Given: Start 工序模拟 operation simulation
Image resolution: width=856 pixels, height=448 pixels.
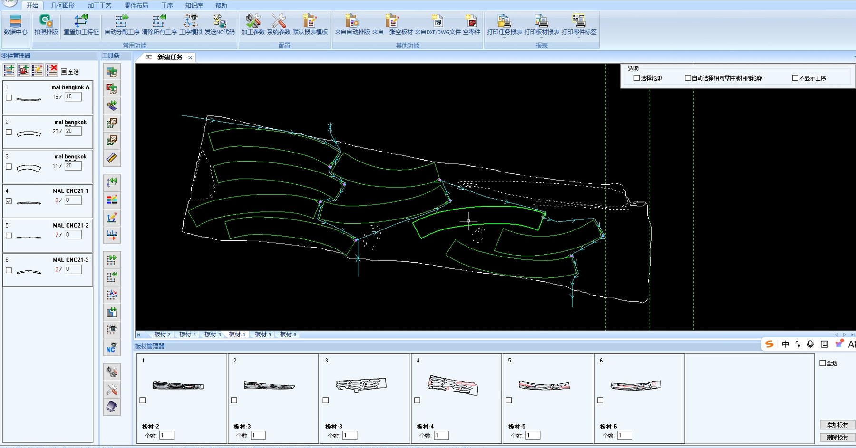Looking at the screenshot, I should point(191,25).
